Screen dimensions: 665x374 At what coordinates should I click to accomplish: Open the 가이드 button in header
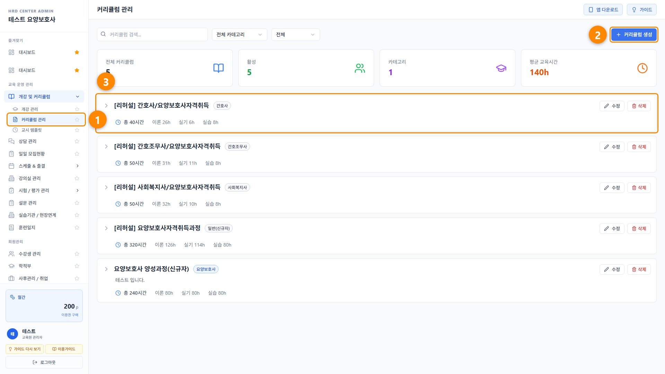click(642, 10)
